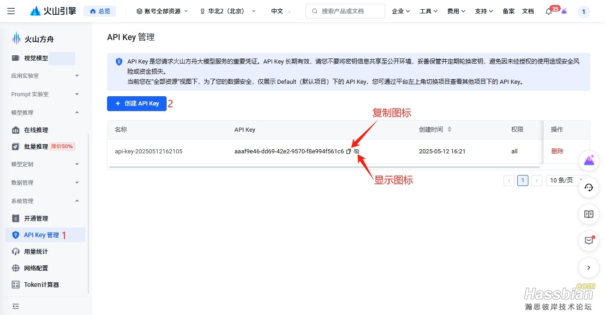Open the 华北2（北京）region selector
605x315 pixels.
(x=228, y=11)
